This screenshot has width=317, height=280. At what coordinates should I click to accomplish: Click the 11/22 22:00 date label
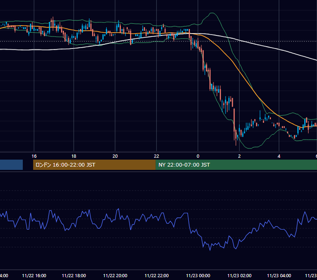pyautogui.click(x=157, y=275)
